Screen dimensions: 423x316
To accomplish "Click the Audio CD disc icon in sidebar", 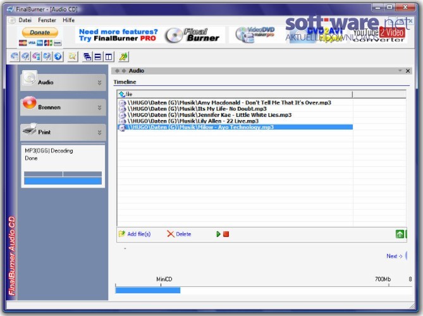I will coord(30,78).
